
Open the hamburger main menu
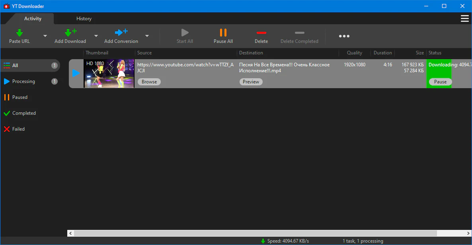[464, 19]
